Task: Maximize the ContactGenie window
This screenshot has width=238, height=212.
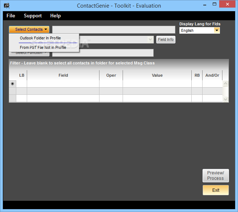Action: click(x=214, y=5)
